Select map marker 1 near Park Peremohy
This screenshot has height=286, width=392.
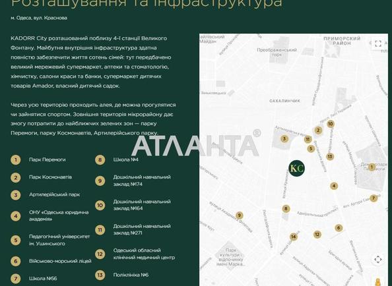pos(372,167)
